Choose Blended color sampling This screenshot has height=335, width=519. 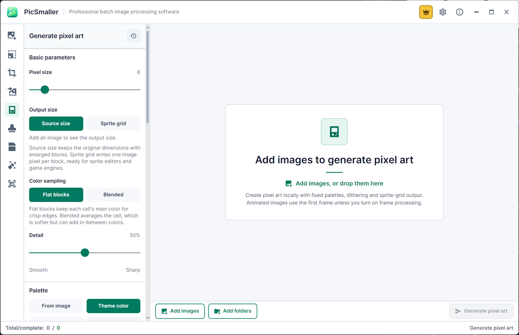(113, 195)
